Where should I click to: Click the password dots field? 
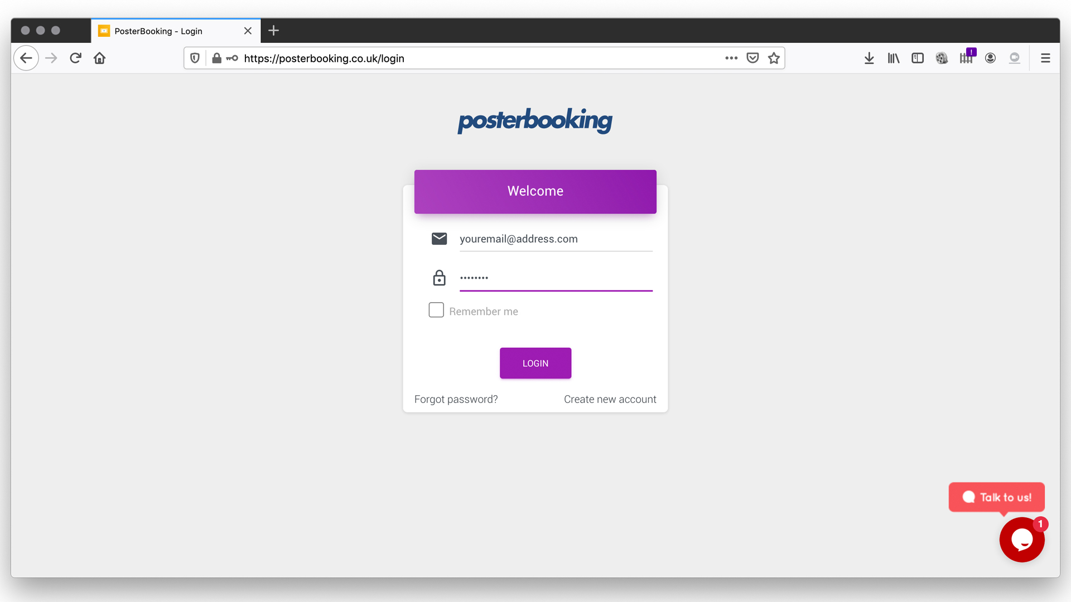pos(556,278)
